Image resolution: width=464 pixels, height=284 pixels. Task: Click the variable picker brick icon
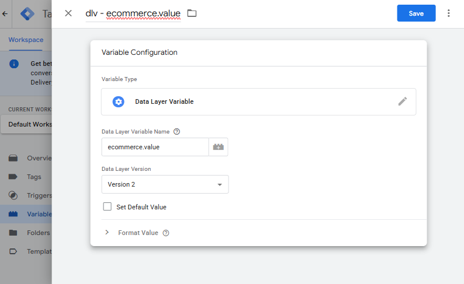pos(219,147)
